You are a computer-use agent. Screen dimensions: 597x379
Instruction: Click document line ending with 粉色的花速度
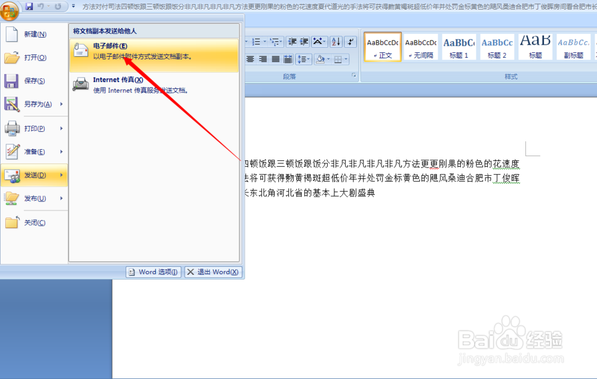[x=381, y=164]
